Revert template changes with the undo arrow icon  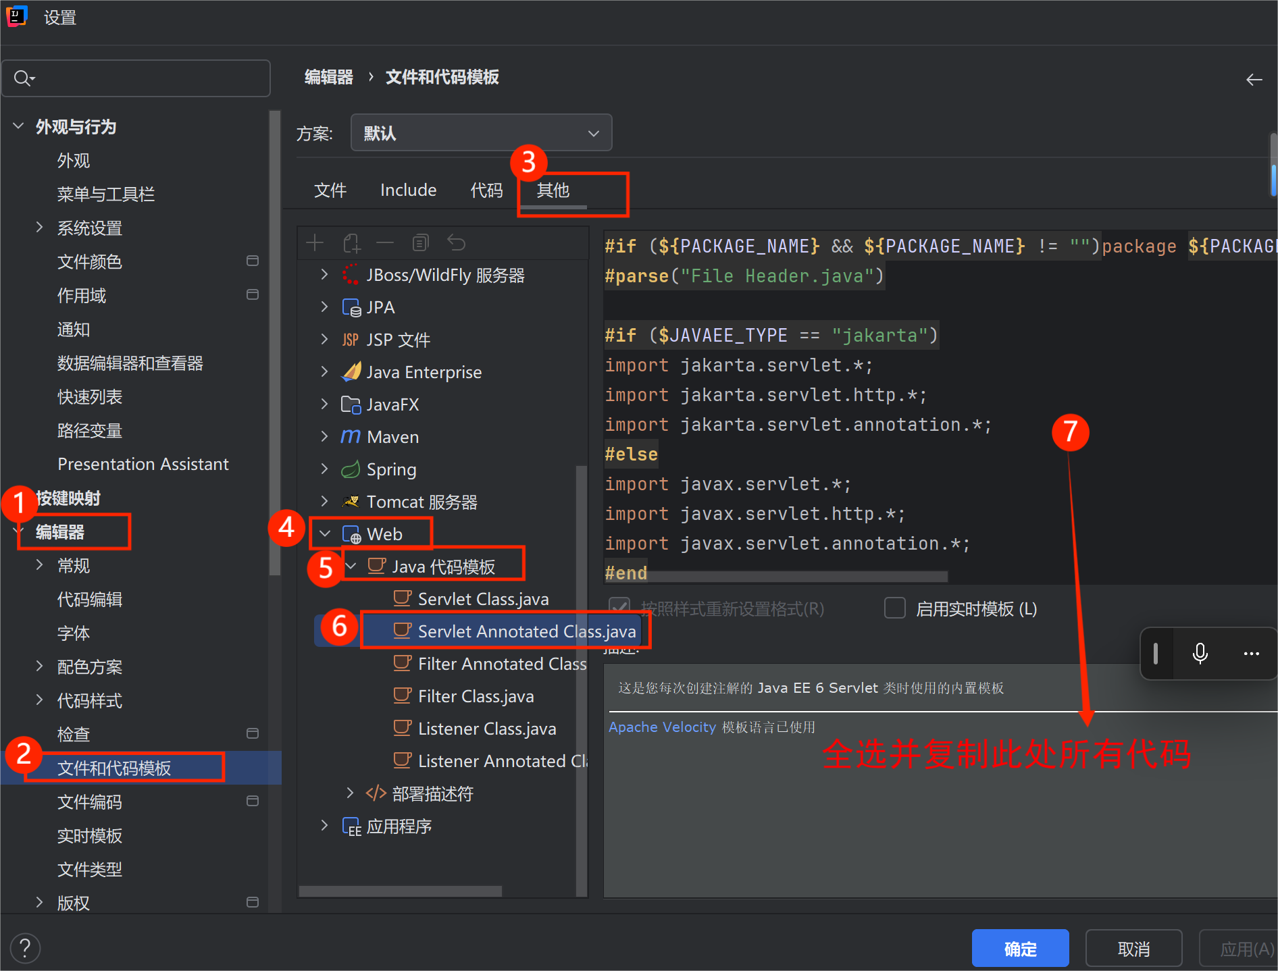click(457, 243)
